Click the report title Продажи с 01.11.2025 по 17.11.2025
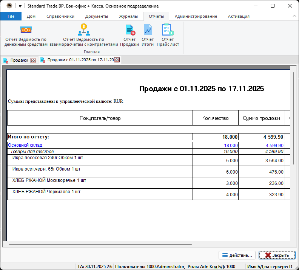The height and width of the screenshot is (270, 299). pos(202,88)
